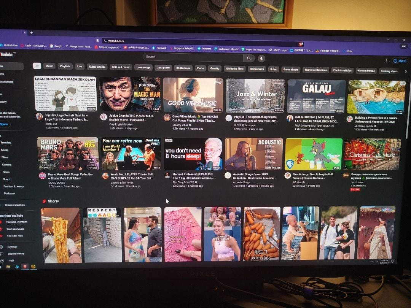Select the Gaming filter chip
411x308 pixels.
215,68
